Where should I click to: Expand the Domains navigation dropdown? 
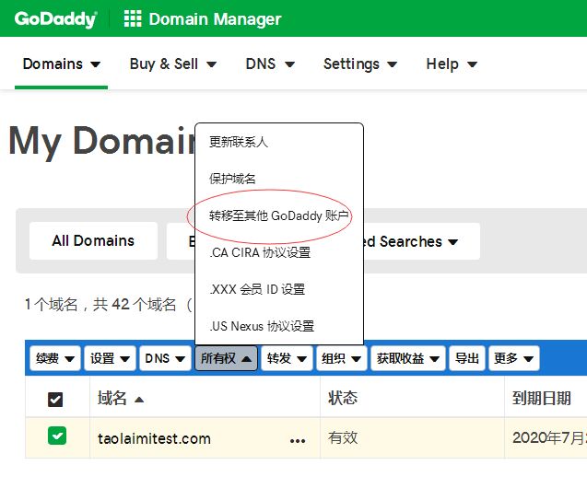(62, 64)
